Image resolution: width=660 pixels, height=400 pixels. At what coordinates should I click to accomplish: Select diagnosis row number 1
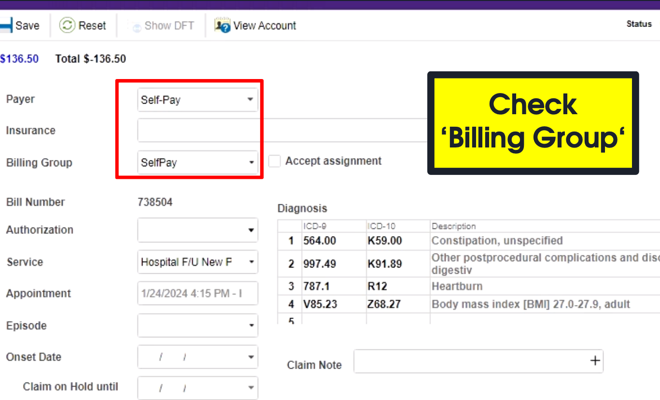tap(291, 241)
